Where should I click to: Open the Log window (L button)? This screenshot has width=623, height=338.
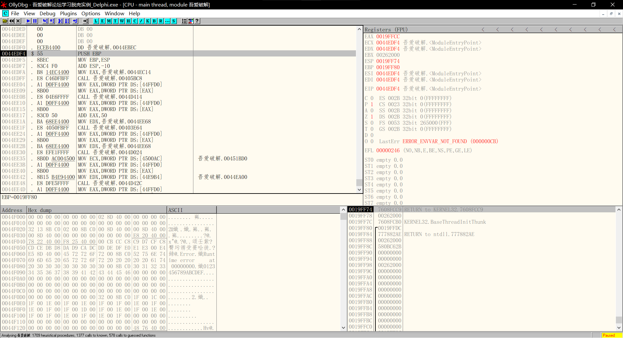(x=96, y=21)
